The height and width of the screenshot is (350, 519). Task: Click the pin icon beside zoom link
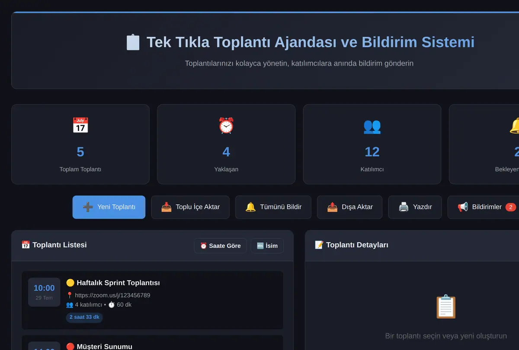(x=69, y=295)
